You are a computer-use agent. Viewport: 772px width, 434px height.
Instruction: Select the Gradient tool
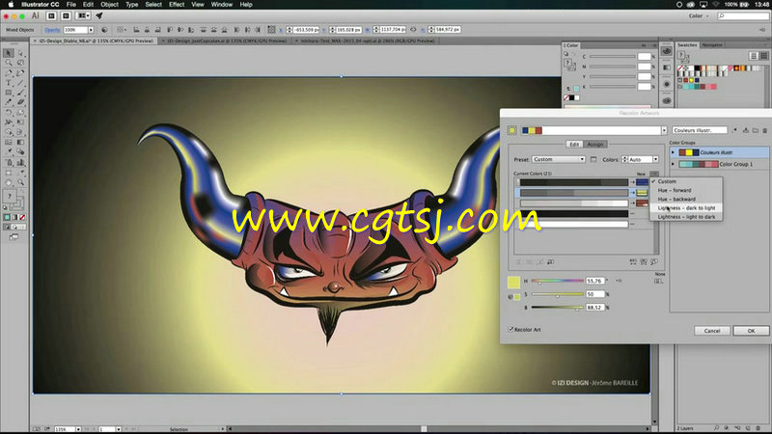point(20,142)
